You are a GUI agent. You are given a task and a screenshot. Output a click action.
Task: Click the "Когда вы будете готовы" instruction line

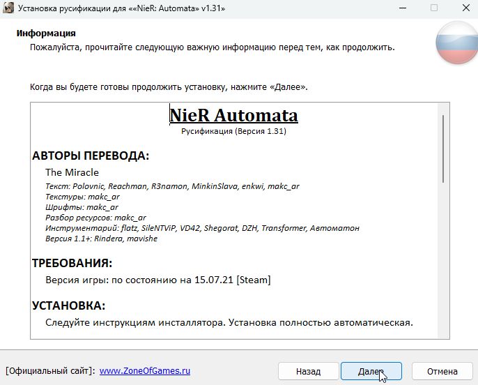click(x=169, y=87)
